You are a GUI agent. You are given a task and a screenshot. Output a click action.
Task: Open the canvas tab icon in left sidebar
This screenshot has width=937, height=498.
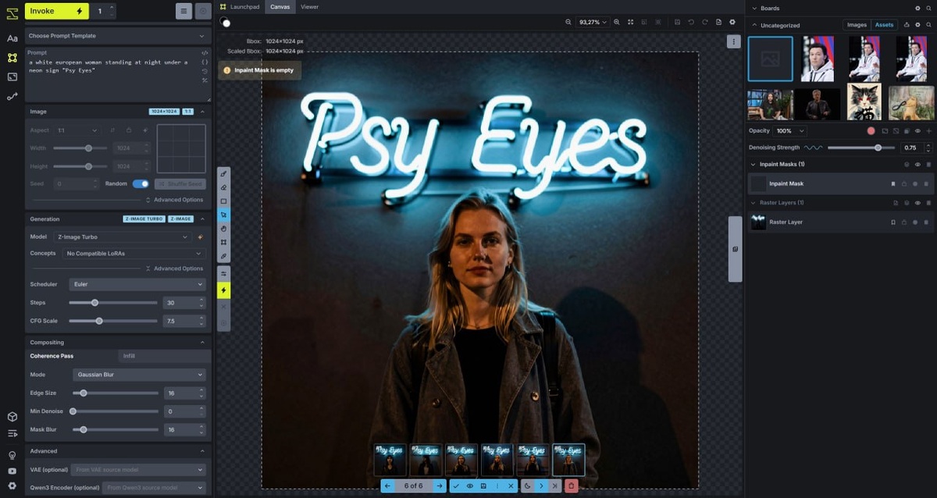pos(12,58)
